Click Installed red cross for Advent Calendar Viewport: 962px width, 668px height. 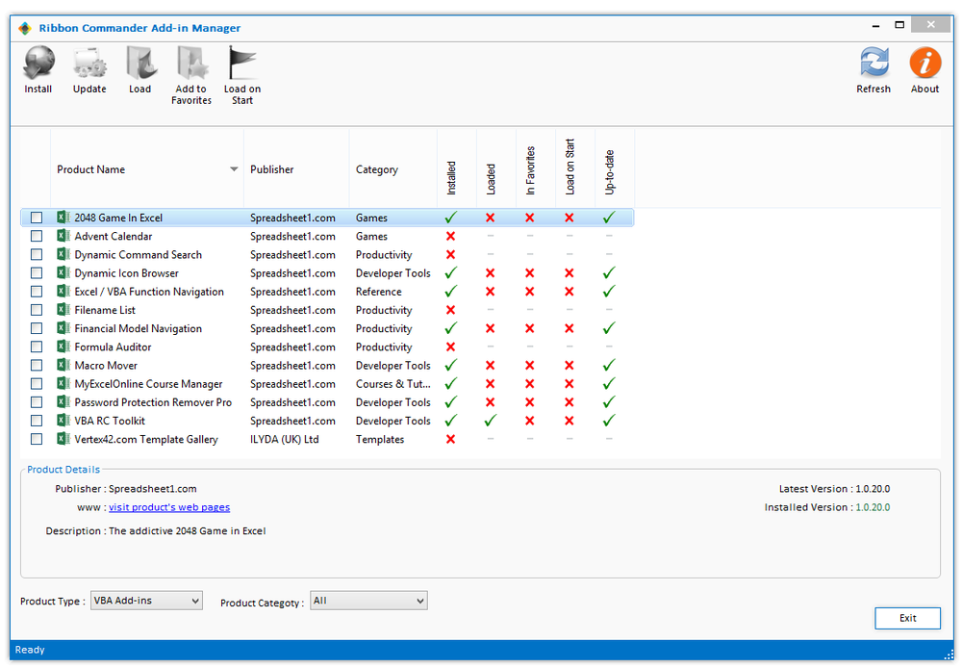[x=451, y=237]
